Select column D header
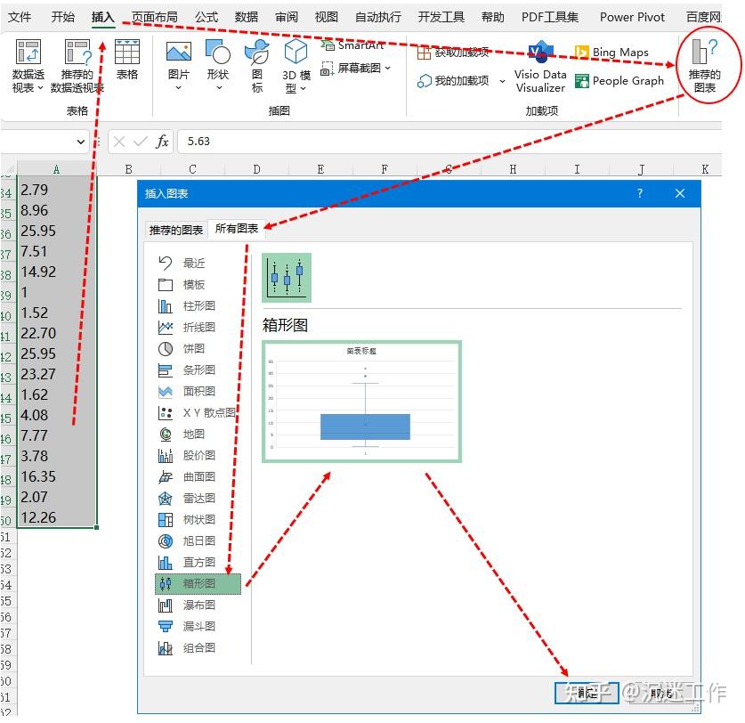This screenshot has height=723, width=745. pyautogui.click(x=256, y=169)
